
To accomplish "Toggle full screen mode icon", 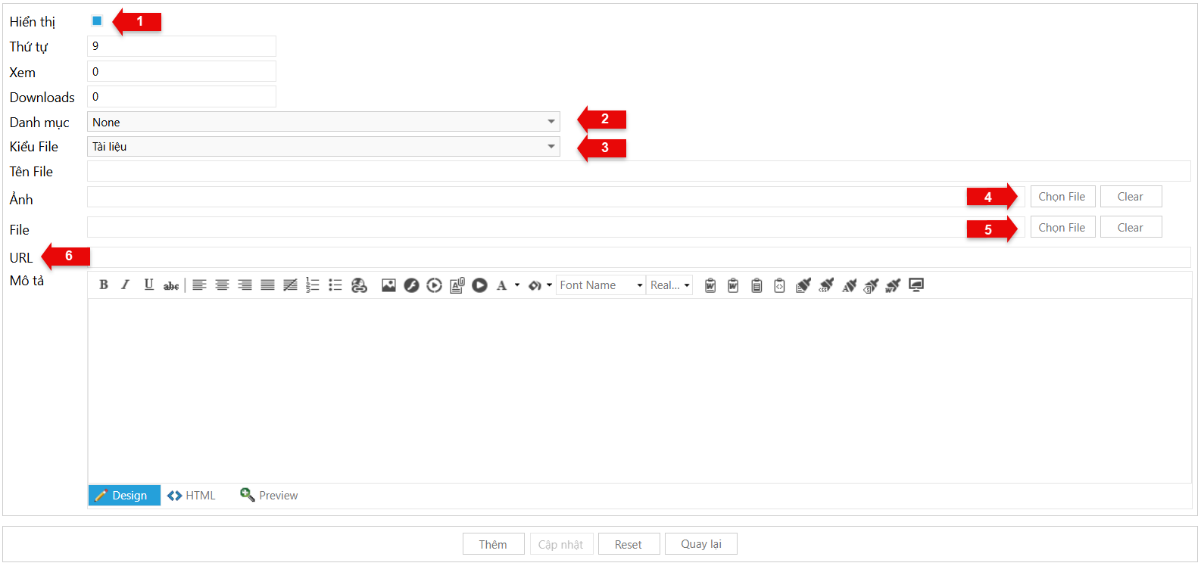I will tap(916, 285).
